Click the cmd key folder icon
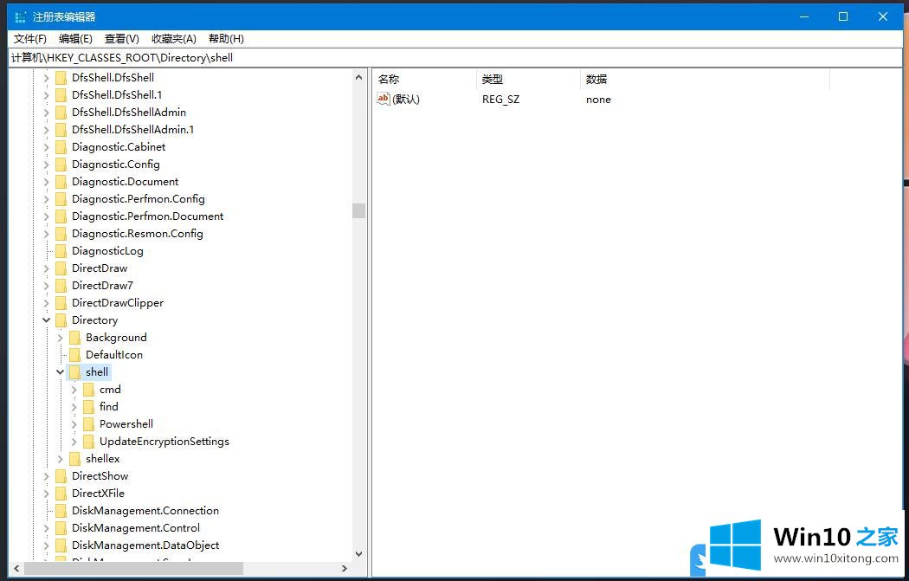The width and height of the screenshot is (909, 581). [88, 390]
